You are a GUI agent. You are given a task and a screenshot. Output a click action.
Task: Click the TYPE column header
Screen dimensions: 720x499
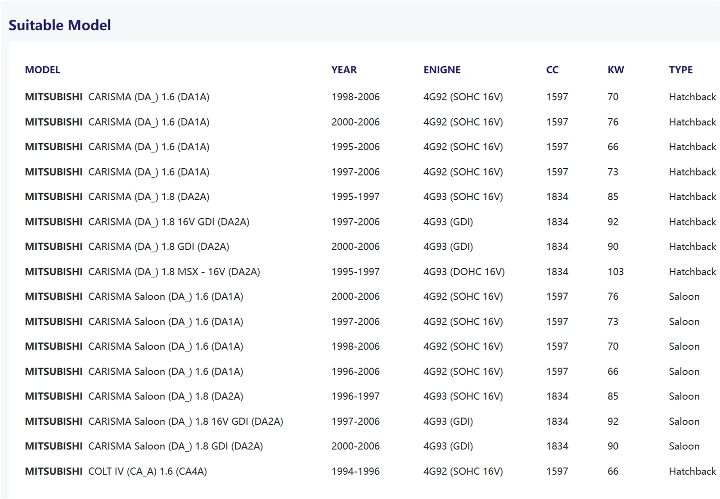click(680, 70)
